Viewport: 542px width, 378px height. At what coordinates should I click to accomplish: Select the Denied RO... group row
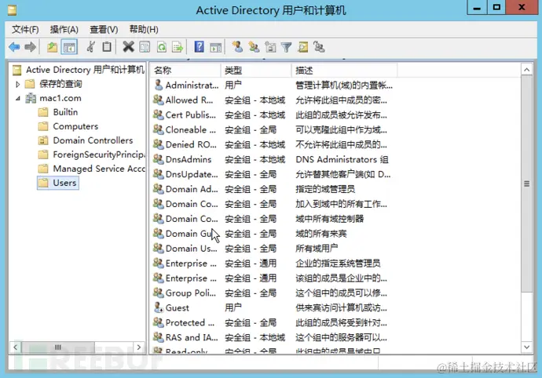pos(273,144)
